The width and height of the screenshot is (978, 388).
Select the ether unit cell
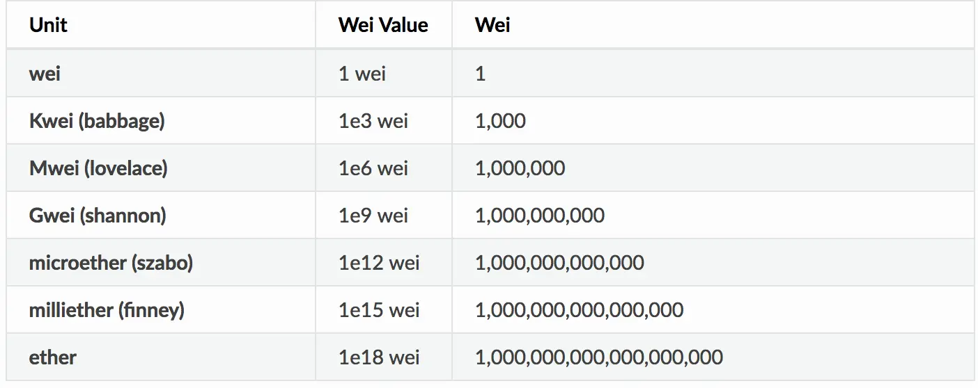pyautogui.click(x=53, y=357)
